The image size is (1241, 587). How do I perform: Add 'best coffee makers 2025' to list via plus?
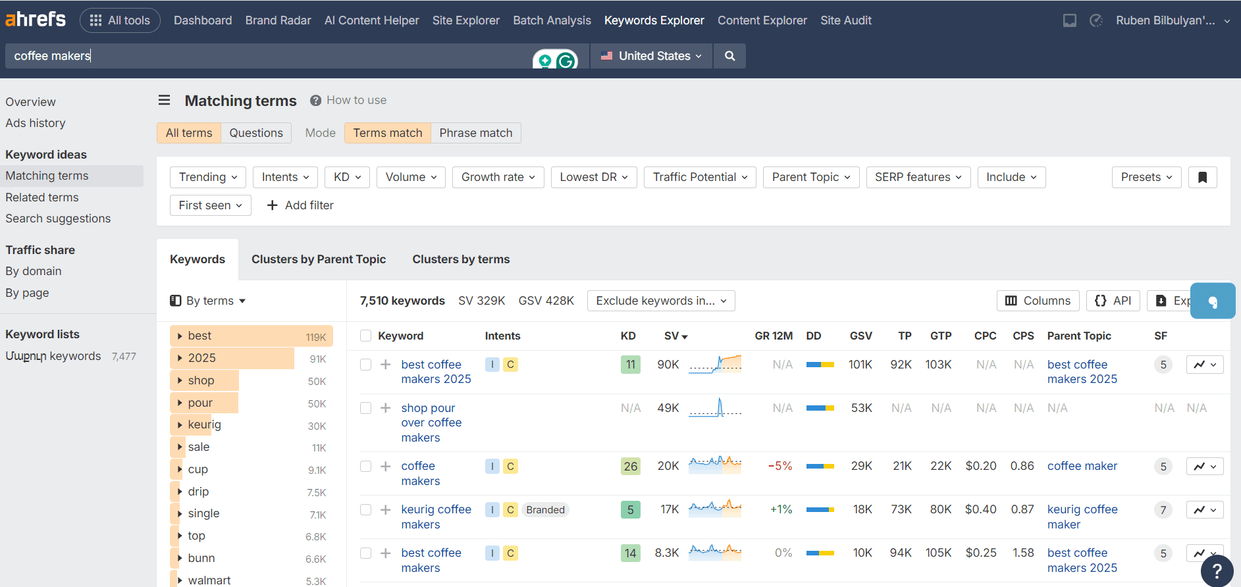coord(386,365)
